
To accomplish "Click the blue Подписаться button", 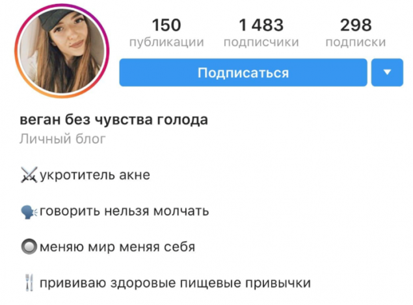I will point(243,72).
